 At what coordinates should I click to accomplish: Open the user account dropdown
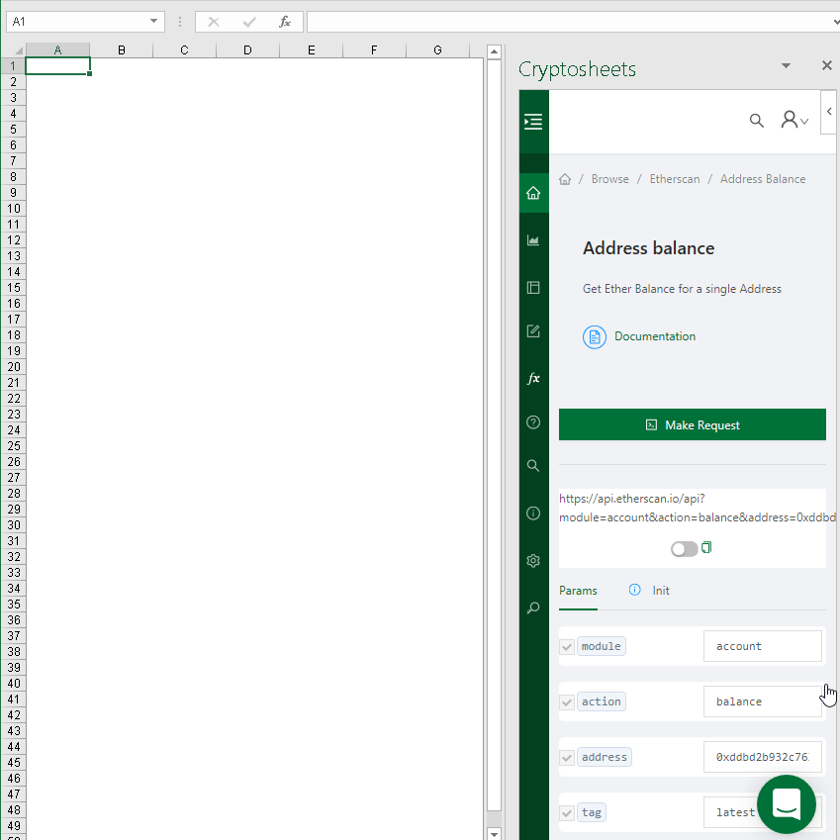(x=793, y=120)
